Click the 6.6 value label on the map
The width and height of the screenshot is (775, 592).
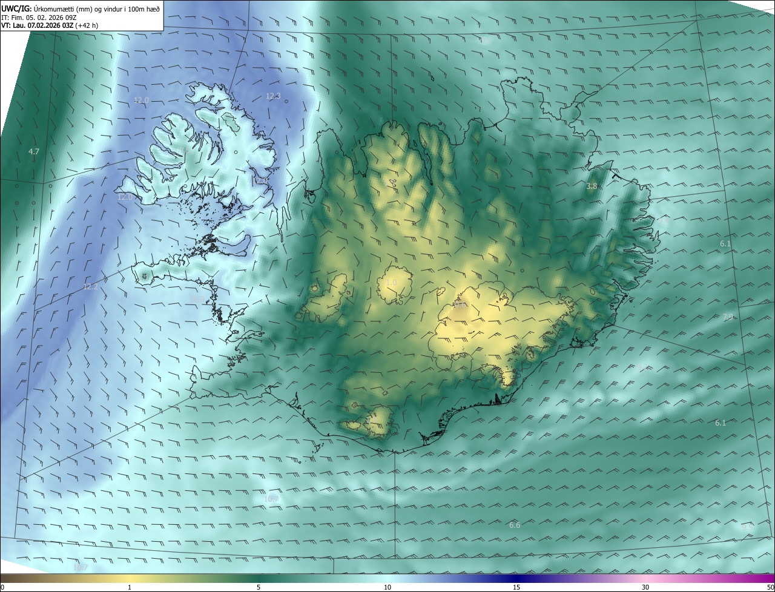click(x=515, y=525)
